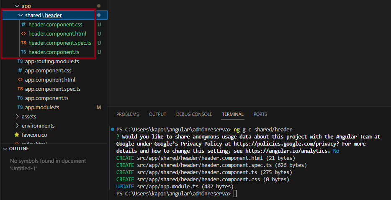This screenshot has height=200, width=391.
Task: Click 'src/app/app.module.ts (482 bytes)' UPDATE line
Action: coord(175,187)
